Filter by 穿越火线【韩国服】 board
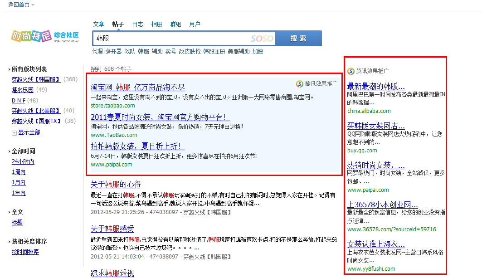Image resolution: width=482 pixels, height=278 pixels. (x=37, y=79)
